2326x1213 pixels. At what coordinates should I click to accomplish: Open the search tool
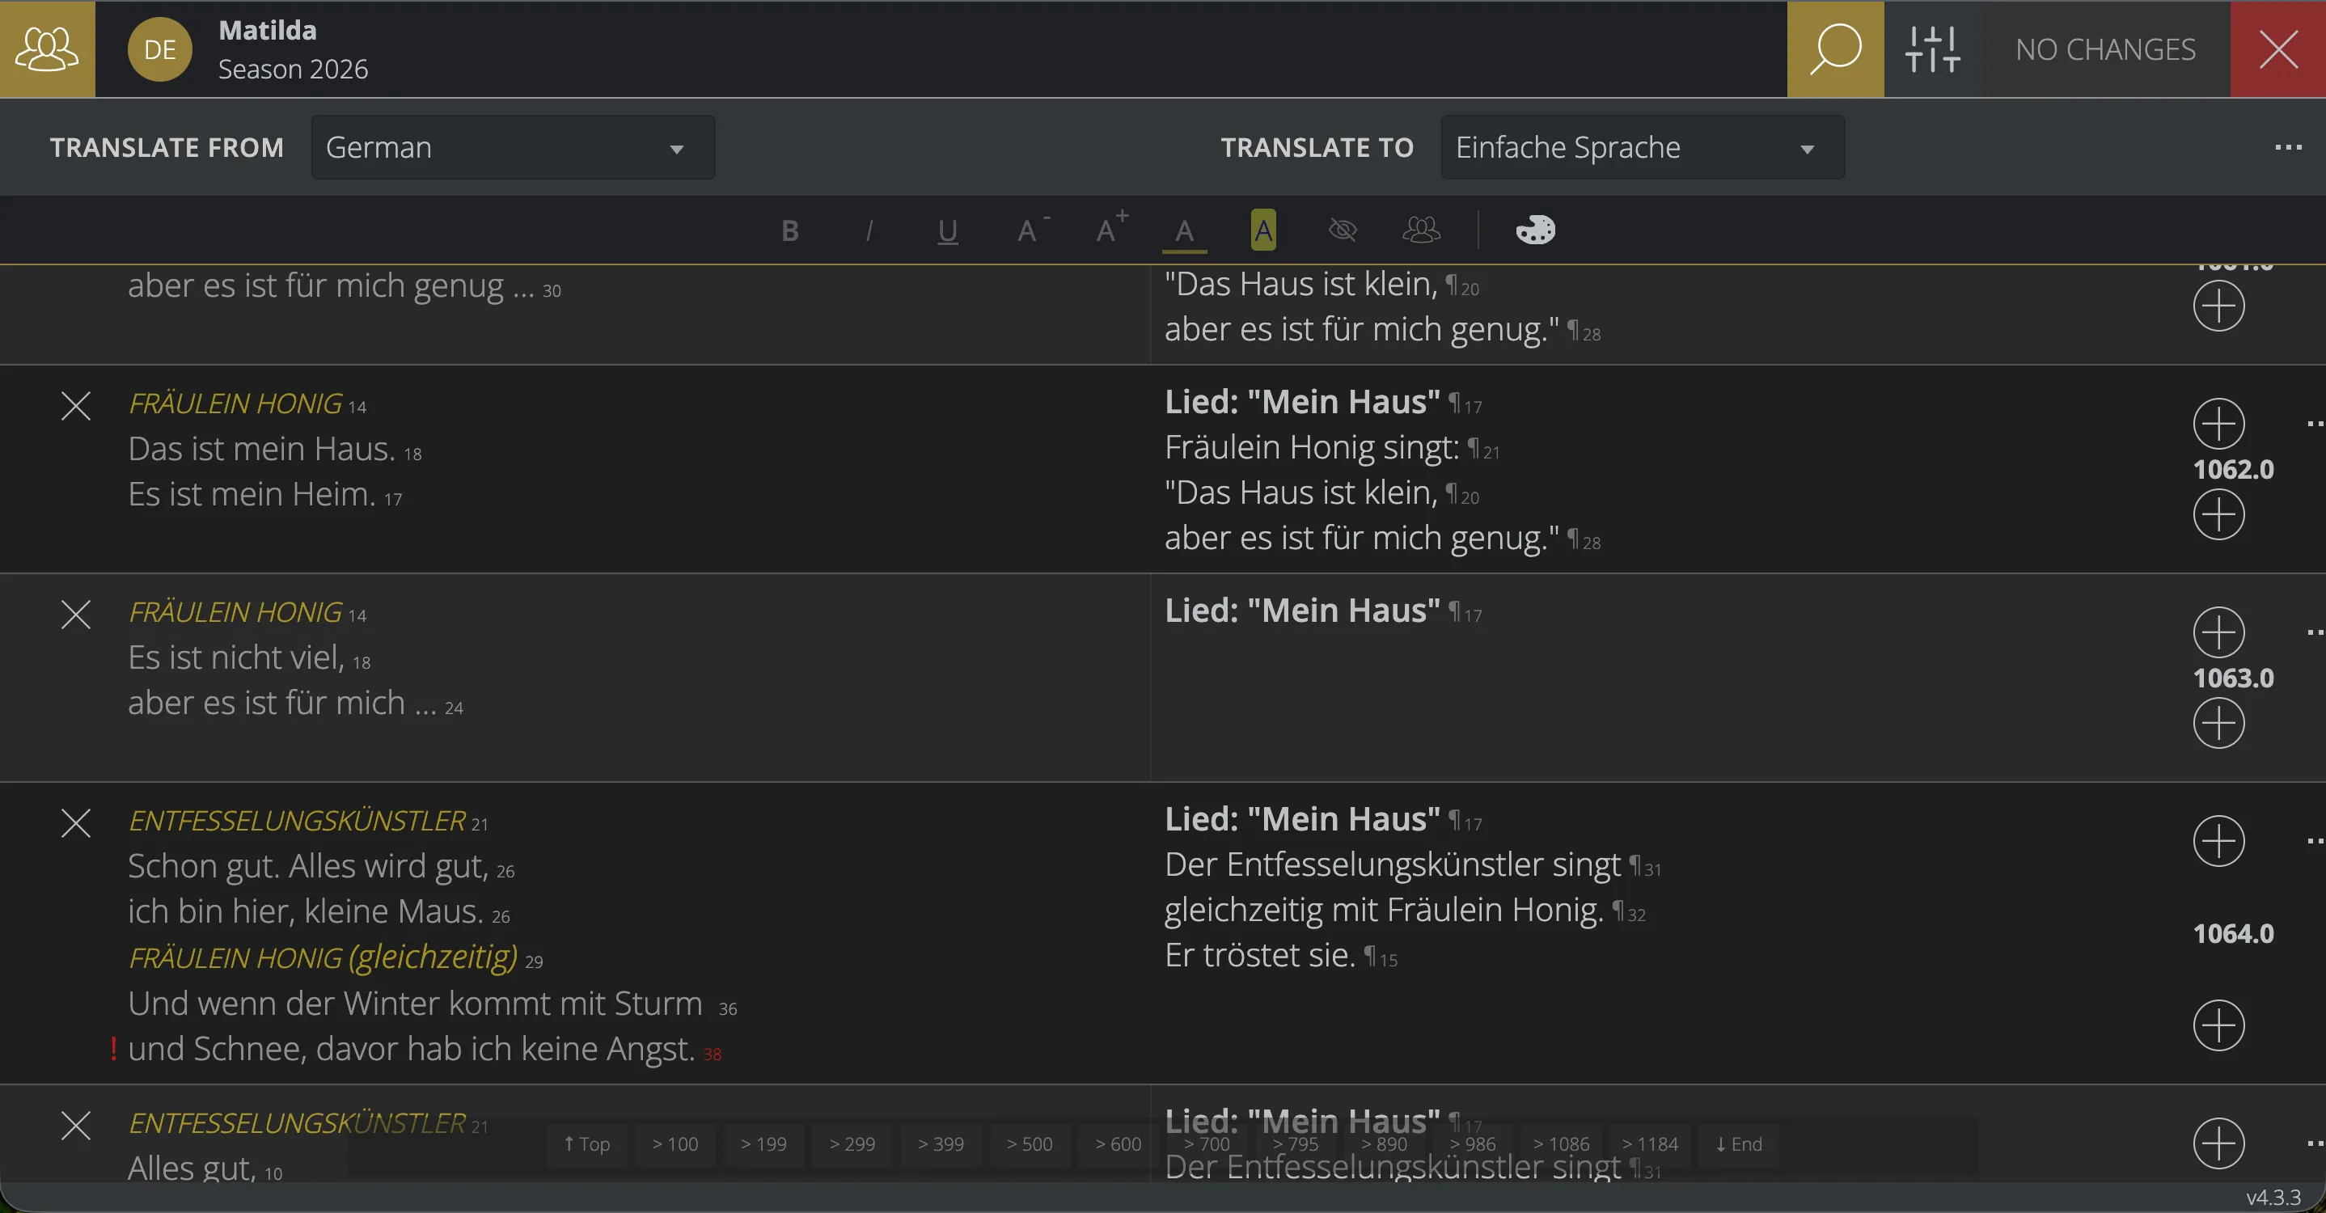tap(1835, 49)
